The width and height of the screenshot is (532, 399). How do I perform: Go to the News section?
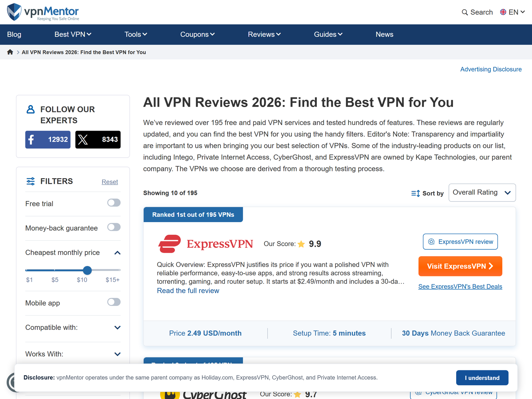(x=384, y=34)
